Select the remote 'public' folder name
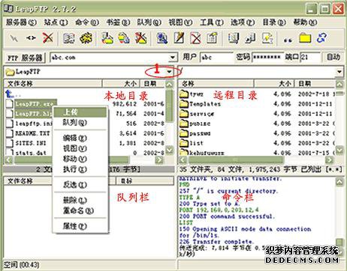The height and width of the screenshot is (271, 347). [x=200, y=124]
